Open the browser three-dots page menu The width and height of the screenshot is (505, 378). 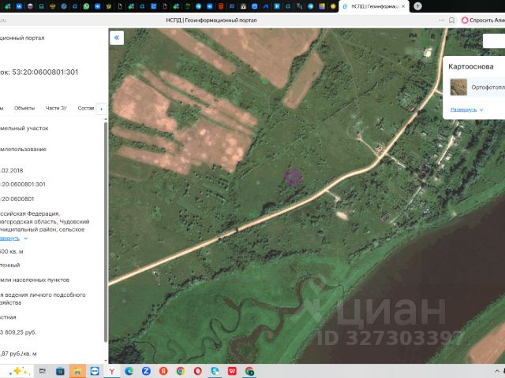[x=442, y=20]
